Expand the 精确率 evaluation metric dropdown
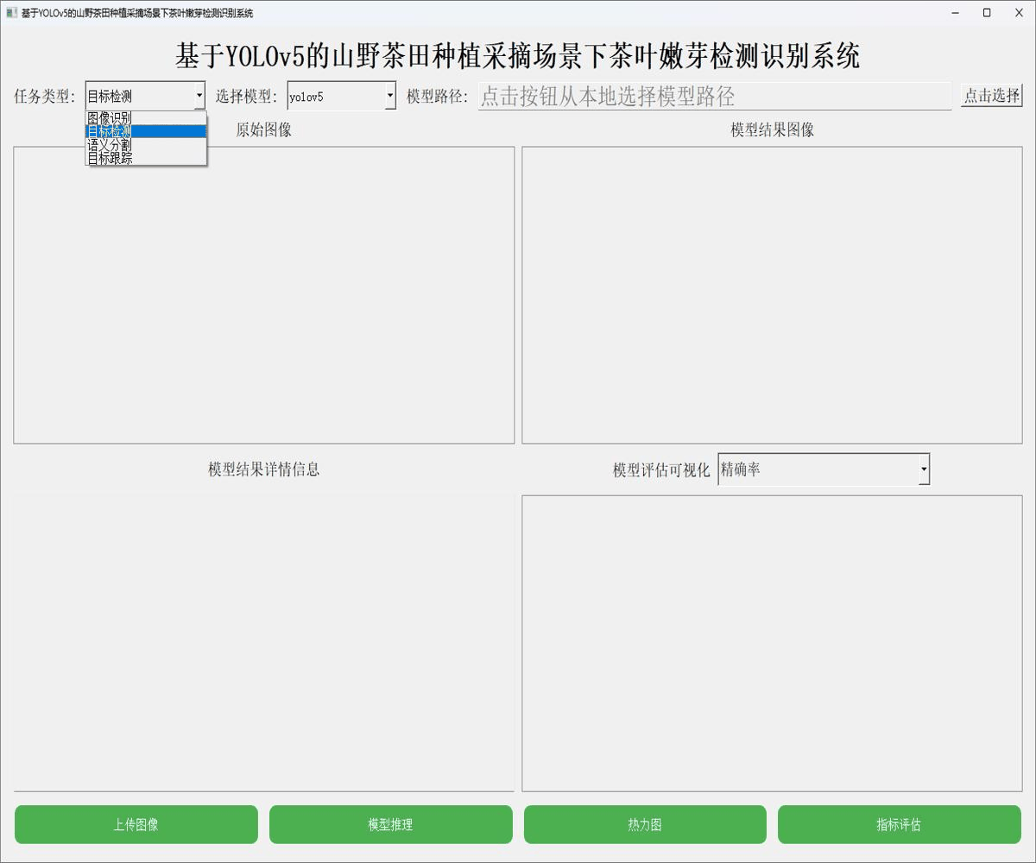Screen dimensions: 1036x863 [x=824, y=469]
